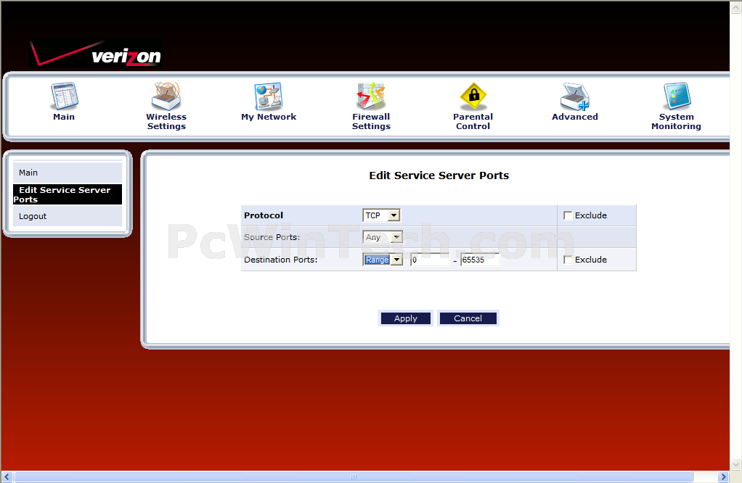Click the Main label under top icon
The width and height of the screenshot is (742, 483).
click(x=64, y=117)
